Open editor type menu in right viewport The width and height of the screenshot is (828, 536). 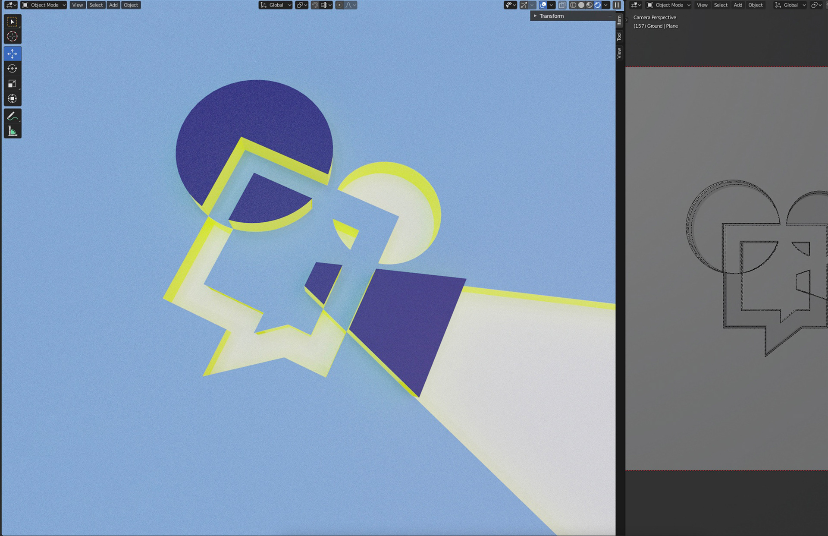[x=636, y=5]
